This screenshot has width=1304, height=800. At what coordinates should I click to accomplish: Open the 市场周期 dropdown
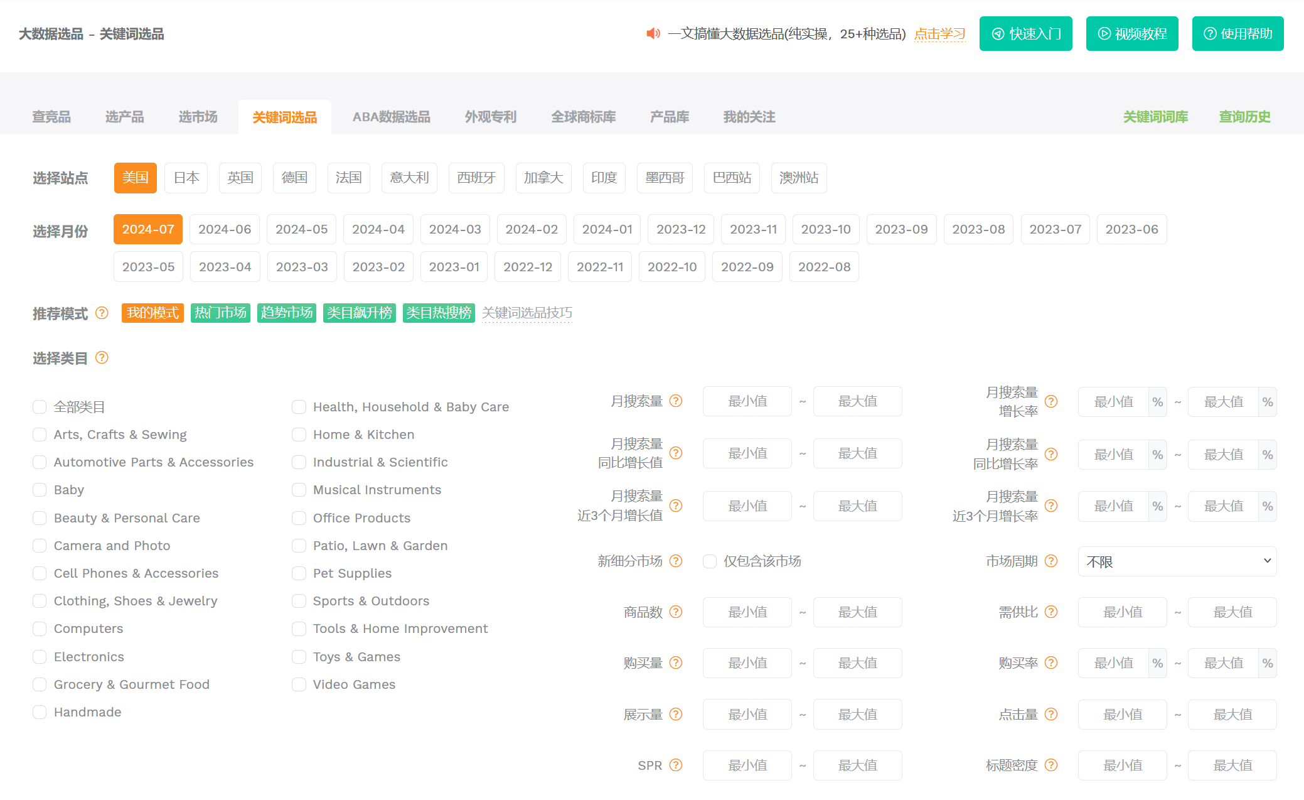tap(1177, 561)
